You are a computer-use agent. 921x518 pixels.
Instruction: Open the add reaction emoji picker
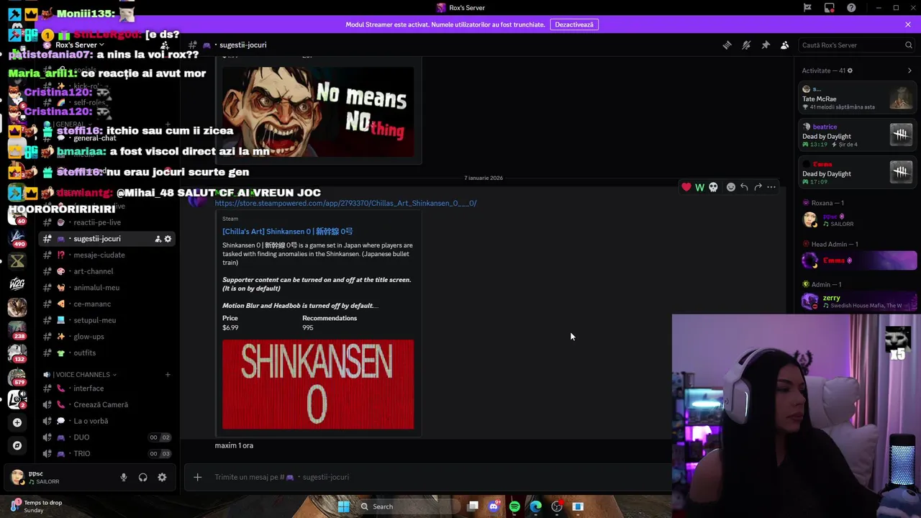[x=731, y=187]
